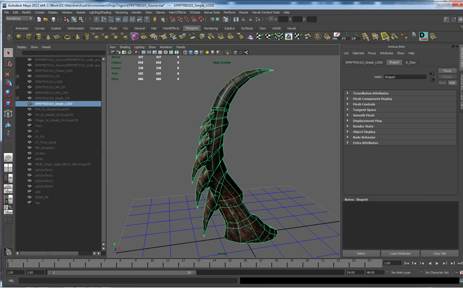Click the Focus button in Attribute Editor
This screenshot has width=463, height=289.
[447, 71]
